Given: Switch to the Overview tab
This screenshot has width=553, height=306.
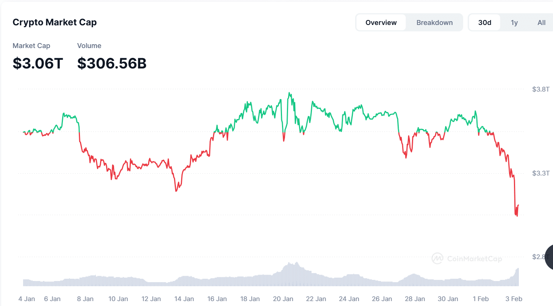Looking at the screenshot, I should tap(381, 23).
